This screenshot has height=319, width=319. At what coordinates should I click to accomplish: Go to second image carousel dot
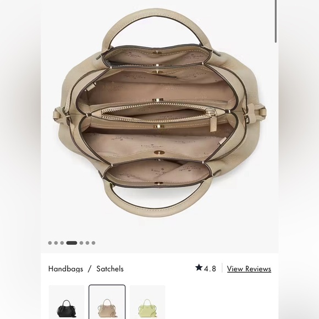pos(56,243)
